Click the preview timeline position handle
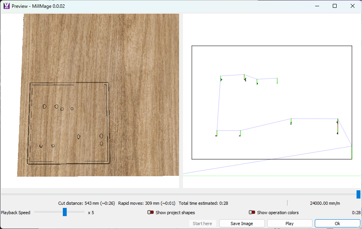The width and height of the screenshot is (362, 229). tap(358, 194)
